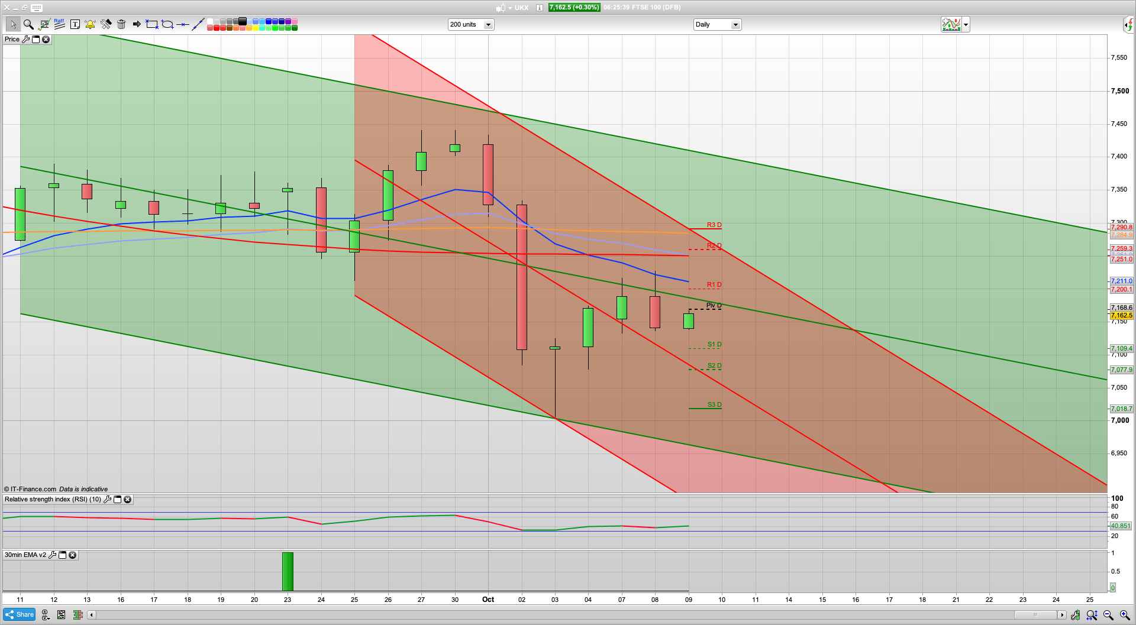Image resolution: width=1136 pixels, height=625 pixels.
Task: Click the scrollbar right arrow
Action: click(1062, 615)
